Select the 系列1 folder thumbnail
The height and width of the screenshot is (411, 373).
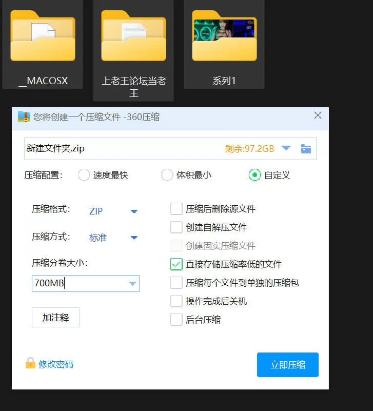(224, 36)
